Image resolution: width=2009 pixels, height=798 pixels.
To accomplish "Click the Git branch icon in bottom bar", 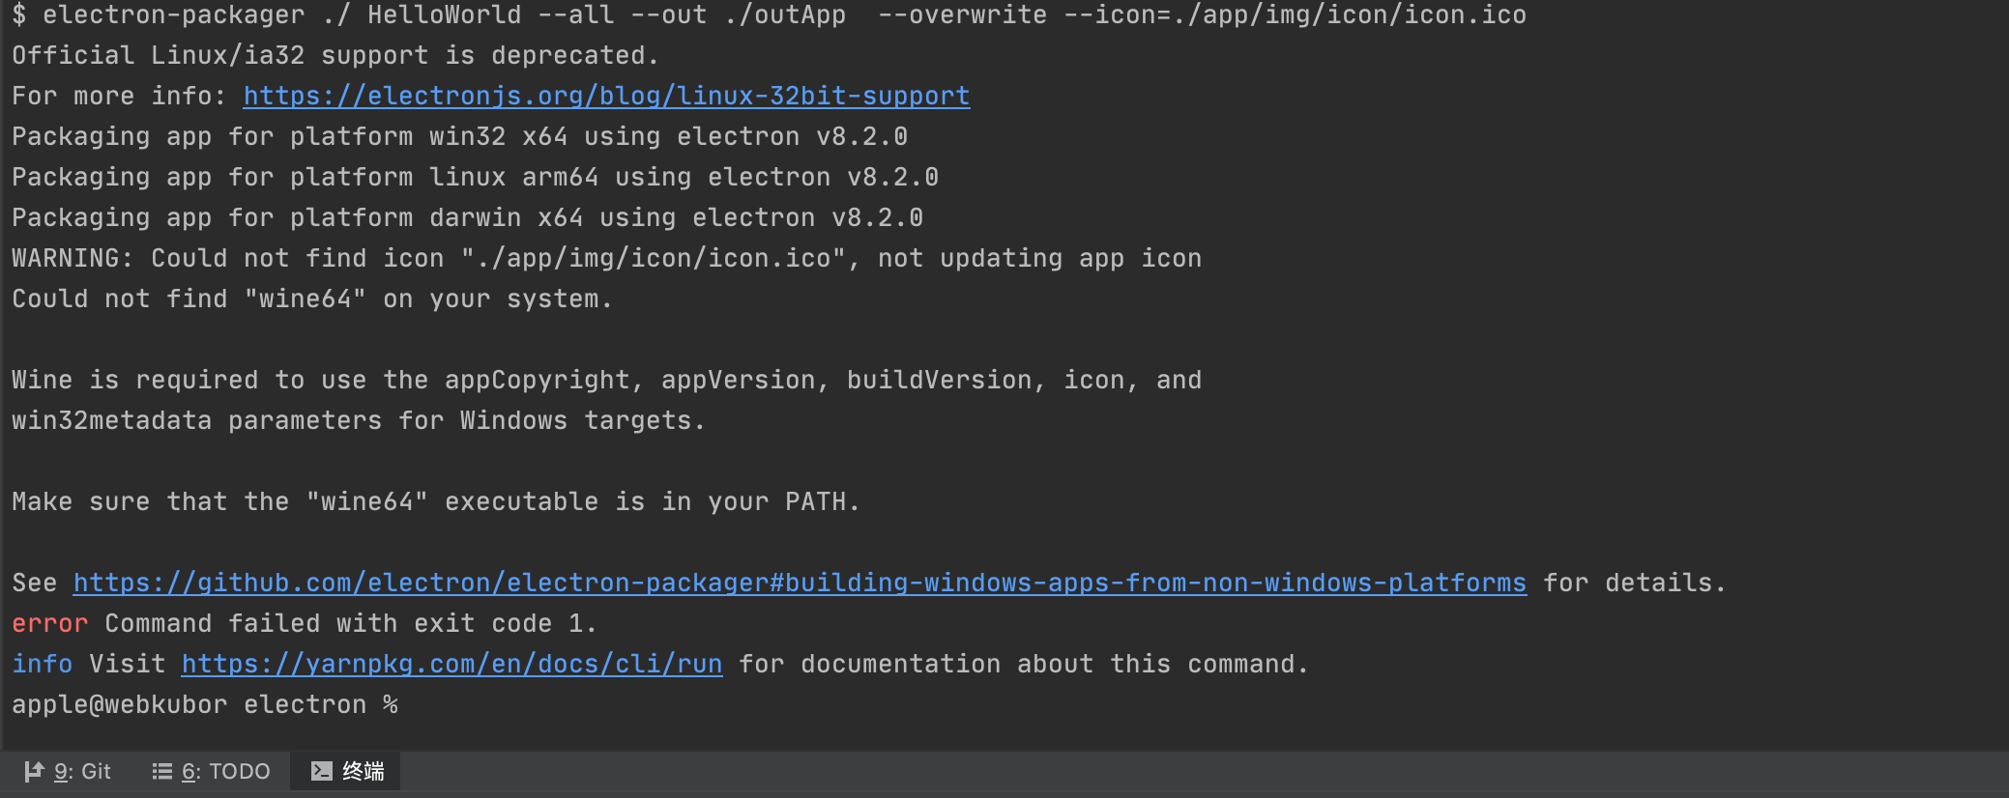I will click(x=34, y=771).
